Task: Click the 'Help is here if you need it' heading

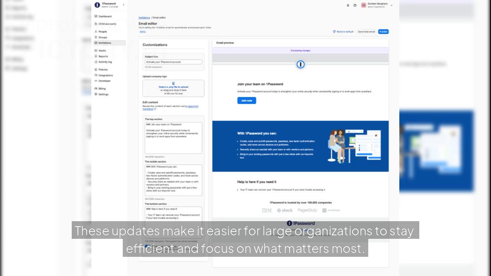Action: pyautogui.click(x=257, y=182)
